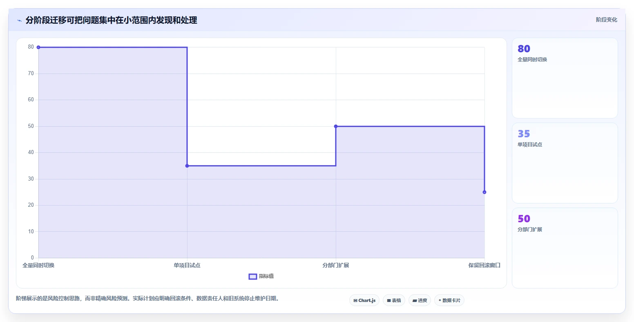The image size is (634, 322).
Task: Click the 单项目试点 x-axis label
Action: (x=187, y=265)
